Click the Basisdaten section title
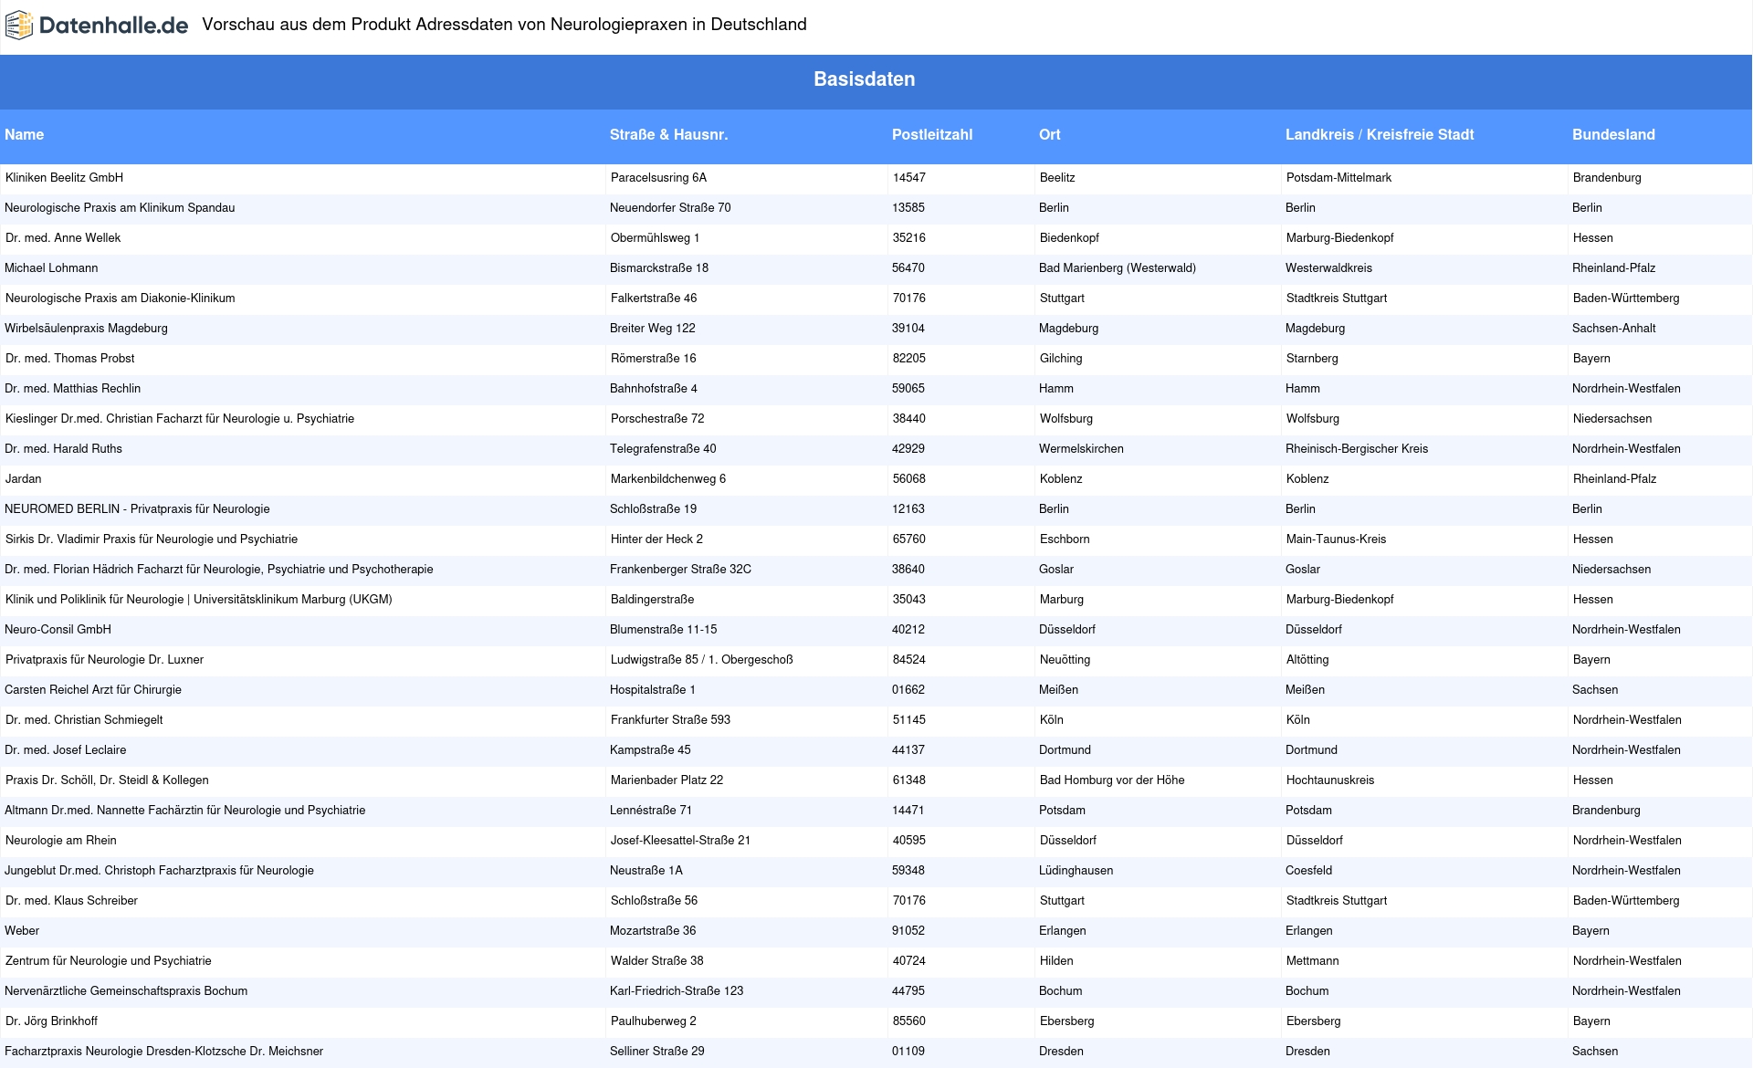Viewport: 1753px width, 1068px height. click(865, 79)
